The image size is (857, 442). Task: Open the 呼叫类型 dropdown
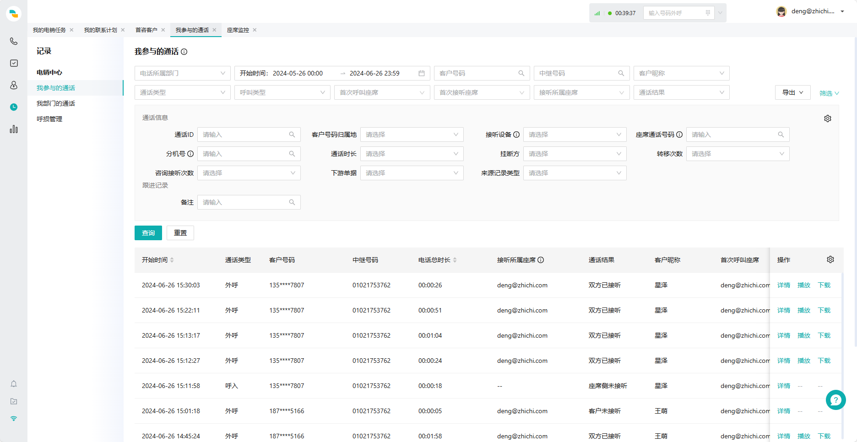tap(282, 92)
